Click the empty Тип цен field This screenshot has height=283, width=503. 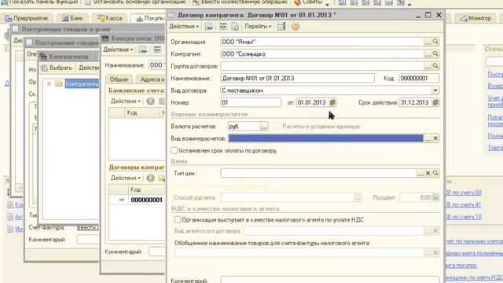point(318,173)
